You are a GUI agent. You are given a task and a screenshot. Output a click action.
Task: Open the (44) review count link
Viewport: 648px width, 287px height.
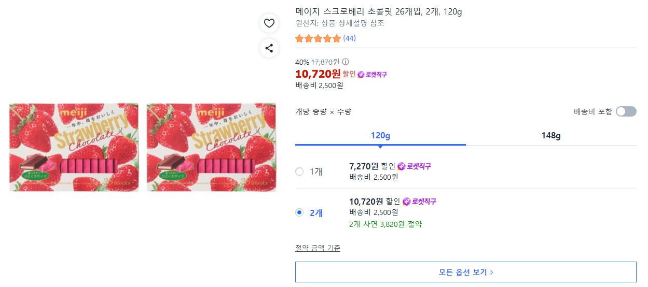coord(350,38)
